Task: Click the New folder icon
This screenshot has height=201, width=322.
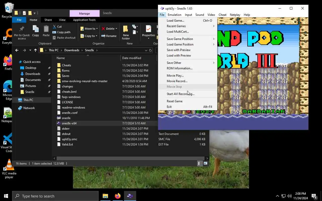Action: point(126,29)
